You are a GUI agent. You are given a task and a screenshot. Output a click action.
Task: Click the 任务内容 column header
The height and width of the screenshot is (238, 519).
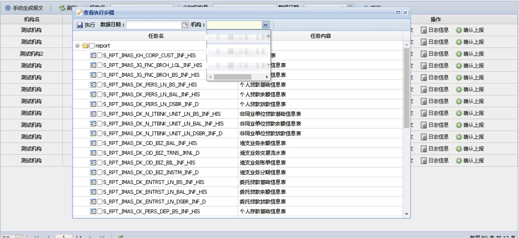coord(321,36)
